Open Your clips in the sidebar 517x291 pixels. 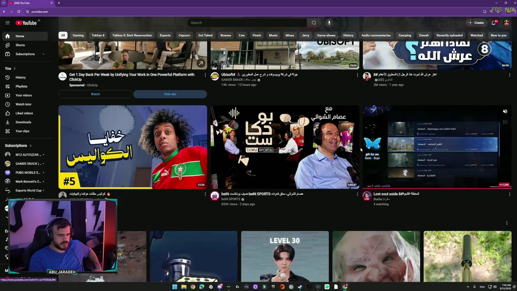24,131
